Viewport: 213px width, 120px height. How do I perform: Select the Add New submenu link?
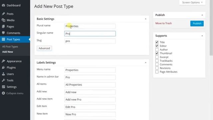click(x=8, y=52)
